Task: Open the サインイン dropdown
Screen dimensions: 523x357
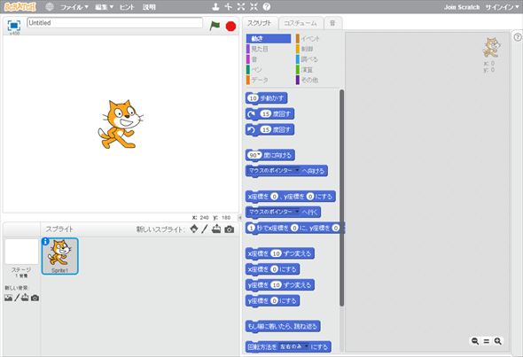Action: [502, 7]
